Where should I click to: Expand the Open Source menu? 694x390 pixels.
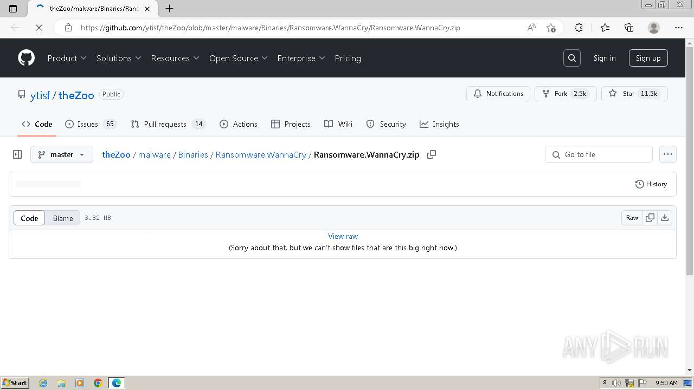pos(239,58)
